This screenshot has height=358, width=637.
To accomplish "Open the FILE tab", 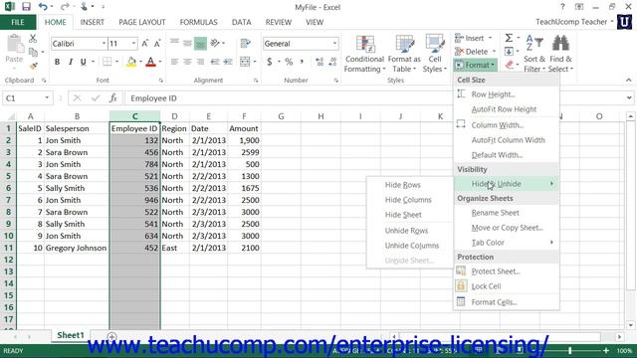I will click(18, 22).
